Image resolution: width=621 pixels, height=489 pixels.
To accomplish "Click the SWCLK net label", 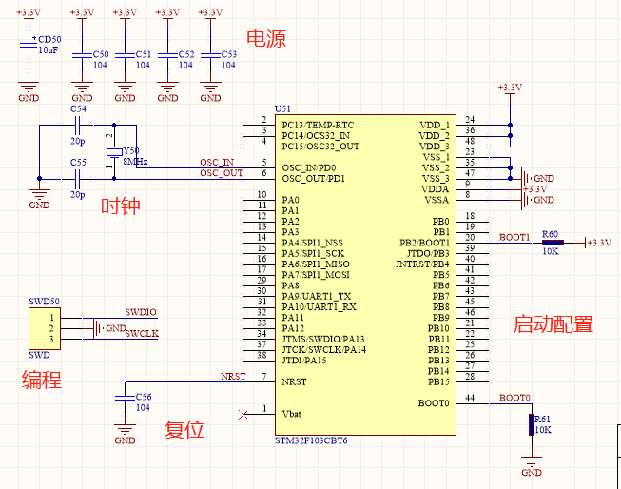I will (x=142, y=334).
